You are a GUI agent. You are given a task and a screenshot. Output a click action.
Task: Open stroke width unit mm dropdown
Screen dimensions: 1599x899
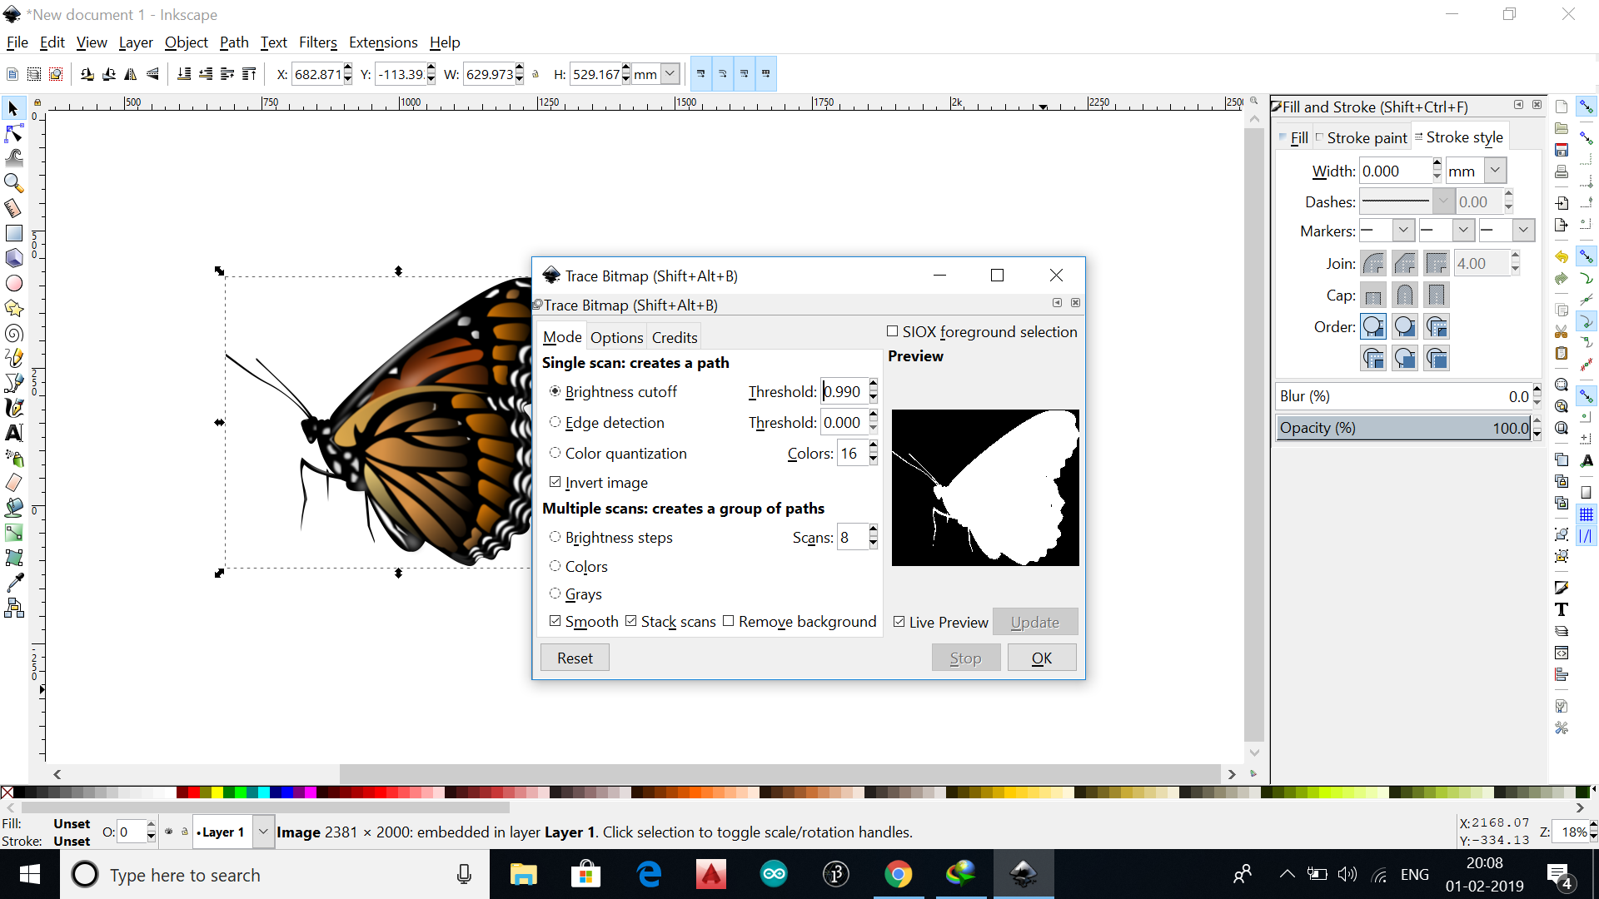(x=1495, y=171)
